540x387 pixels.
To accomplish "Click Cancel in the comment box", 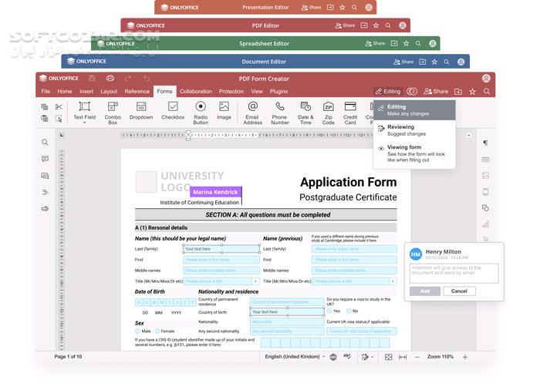I will (459, 291).
